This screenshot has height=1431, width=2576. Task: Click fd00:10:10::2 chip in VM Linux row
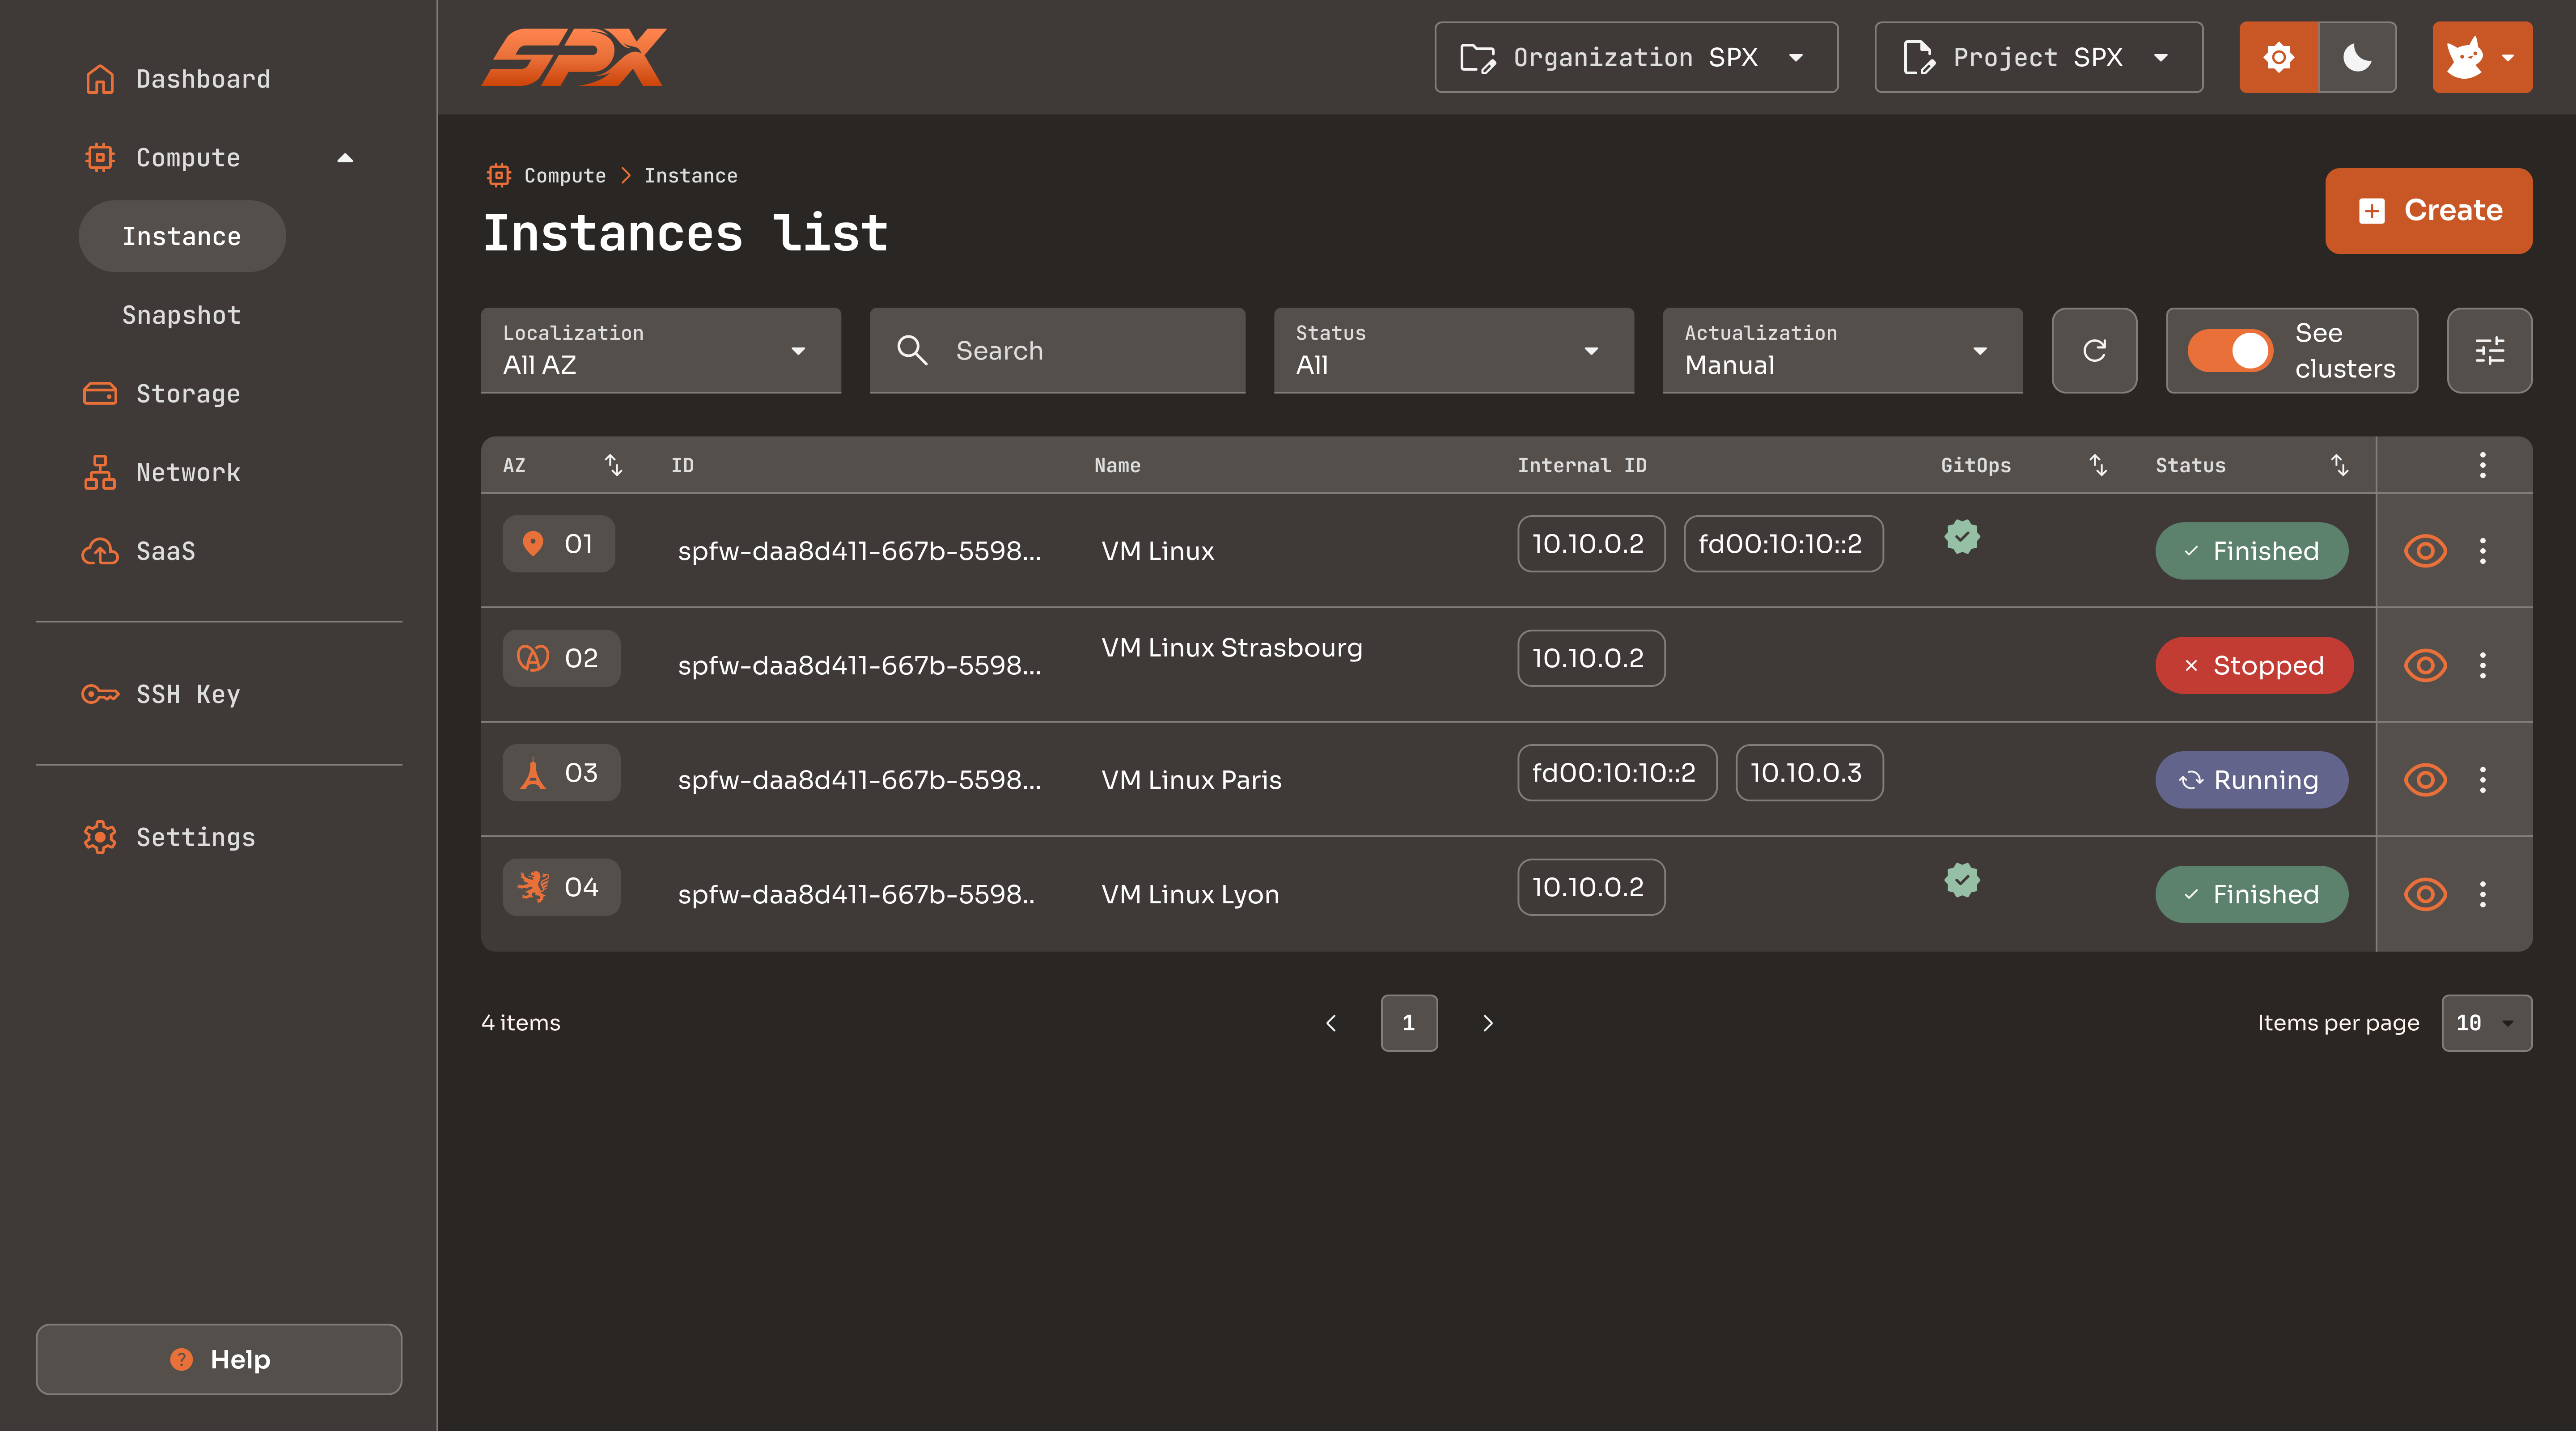click(x=1783, y=544)
